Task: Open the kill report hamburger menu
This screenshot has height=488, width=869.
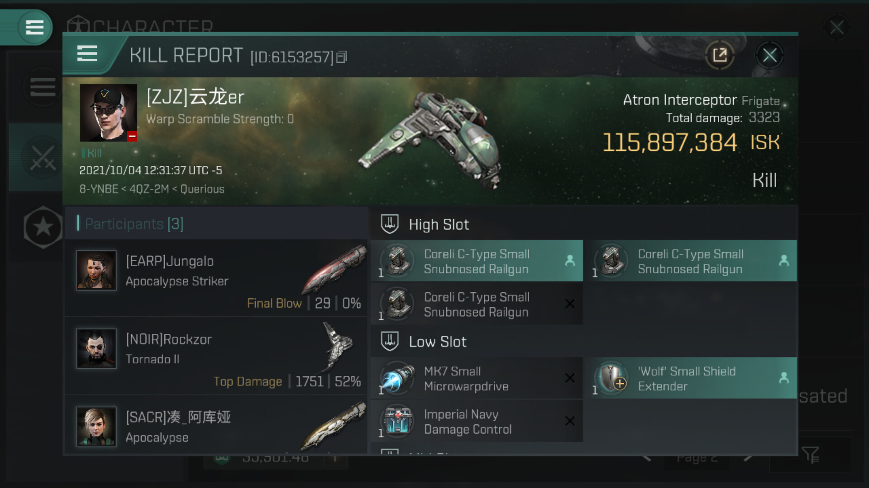Action: pos(87,53)
